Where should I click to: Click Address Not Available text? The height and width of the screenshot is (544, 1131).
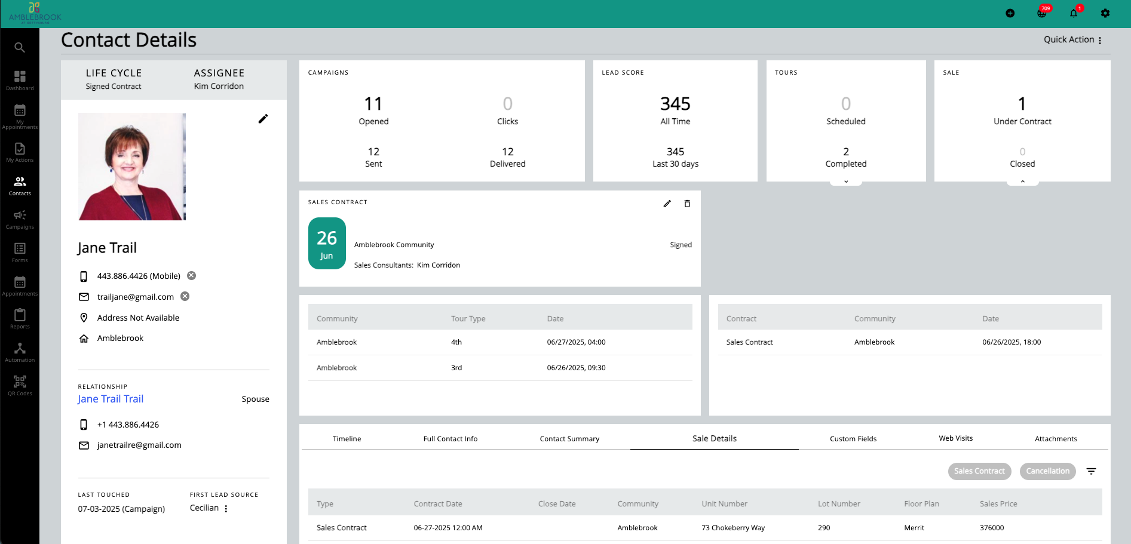[138, 318]
